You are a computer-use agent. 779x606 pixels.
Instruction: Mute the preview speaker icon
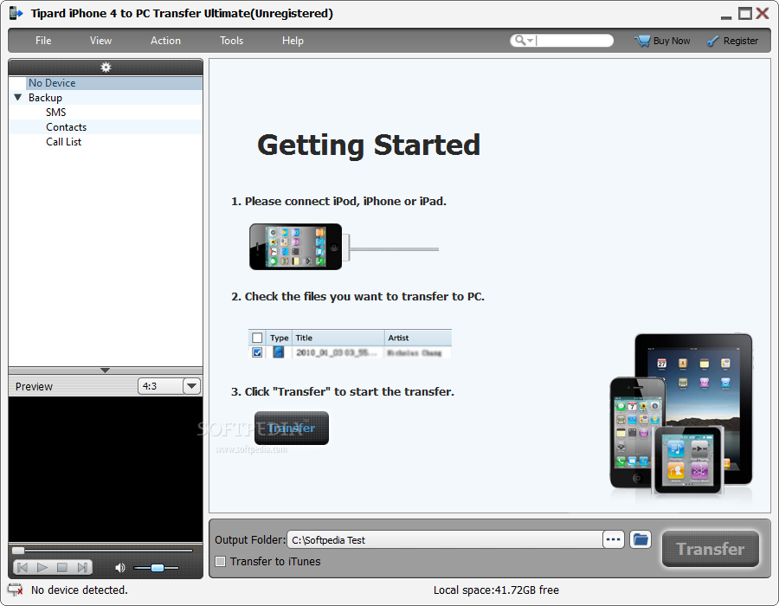pos(119,568)
